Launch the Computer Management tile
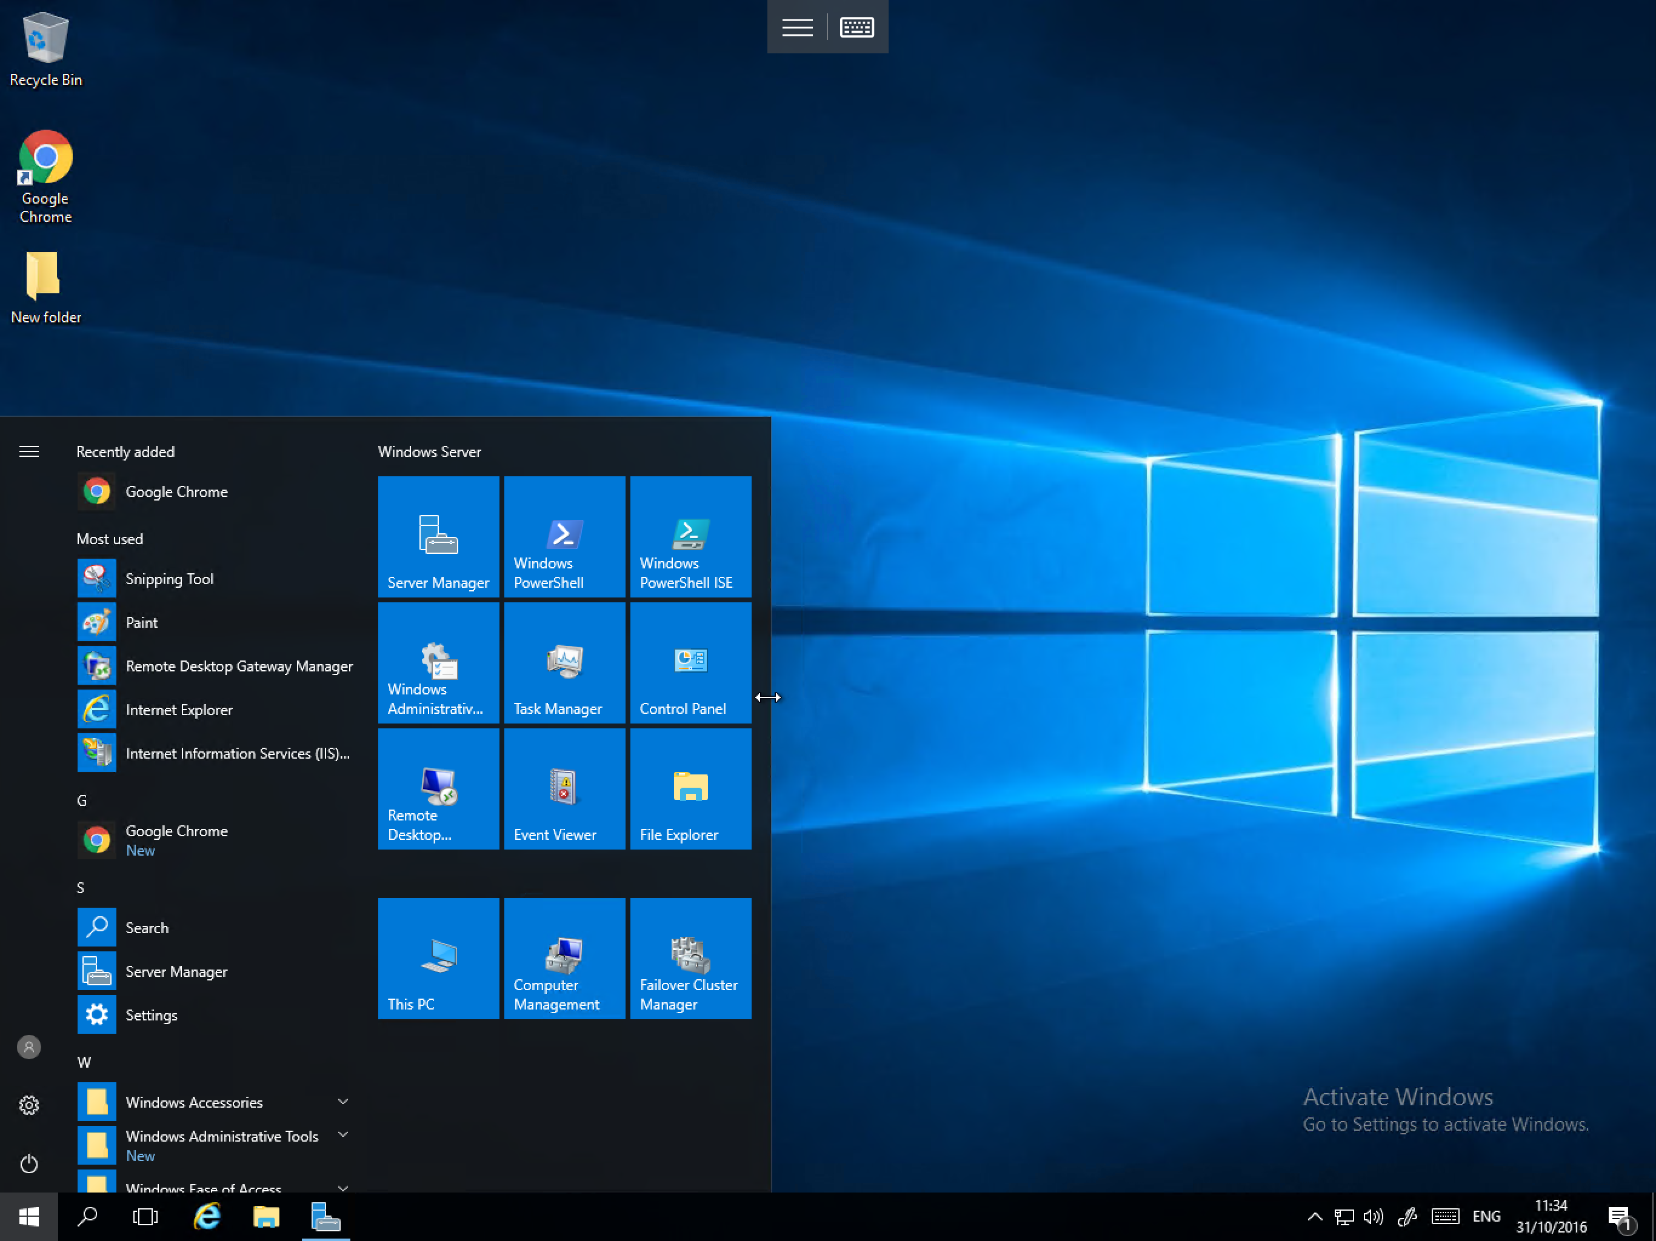Image resolution: width=1656 pixels, height=1241 pixels. pos(564,958)
